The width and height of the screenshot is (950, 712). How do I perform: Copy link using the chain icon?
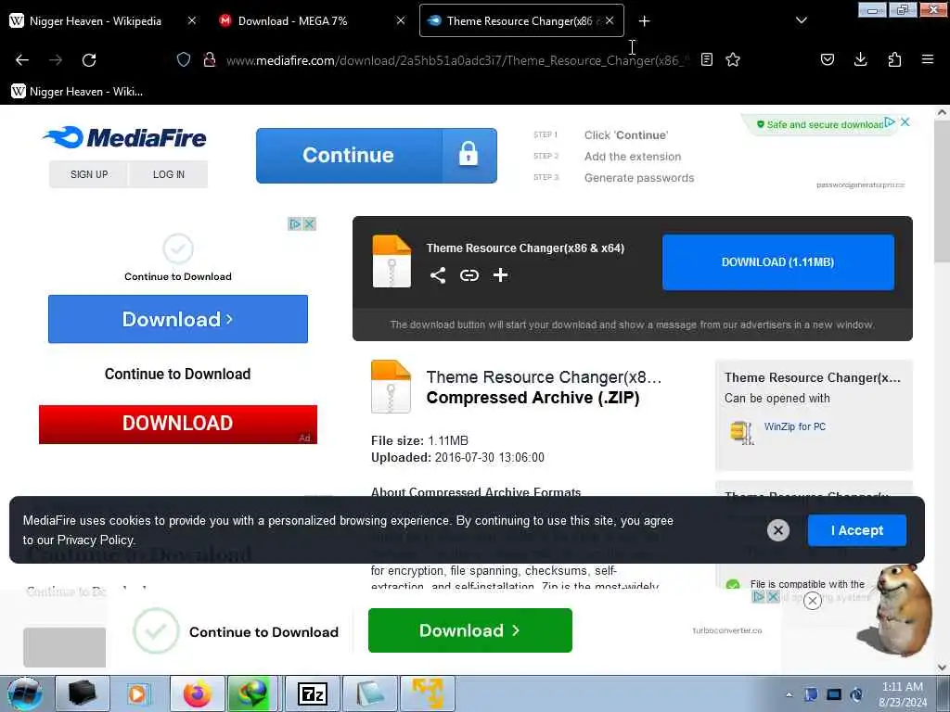[469, 275]
